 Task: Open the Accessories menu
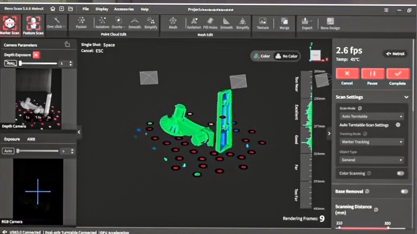(124, 9)
